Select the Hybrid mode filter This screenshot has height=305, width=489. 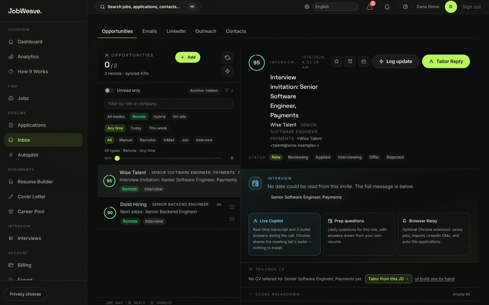pyautogui.click(x=159, y=117)
